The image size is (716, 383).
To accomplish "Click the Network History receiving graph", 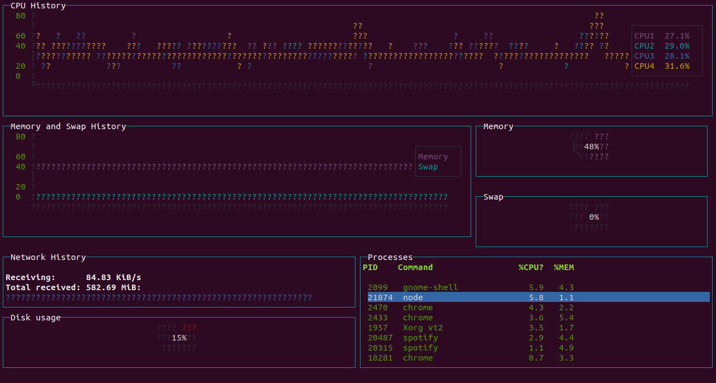I will (157, 297).
